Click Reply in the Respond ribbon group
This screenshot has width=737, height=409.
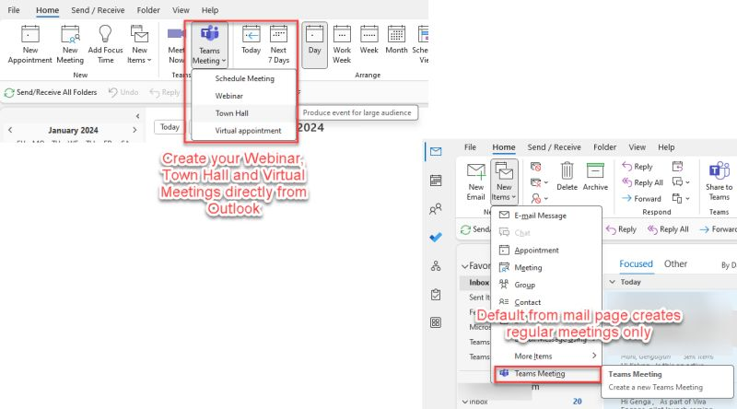pyautogui.click(x=638, y=167)
